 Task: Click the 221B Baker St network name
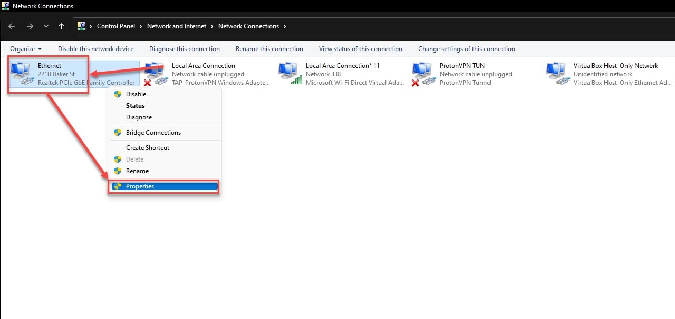[56, 74]
